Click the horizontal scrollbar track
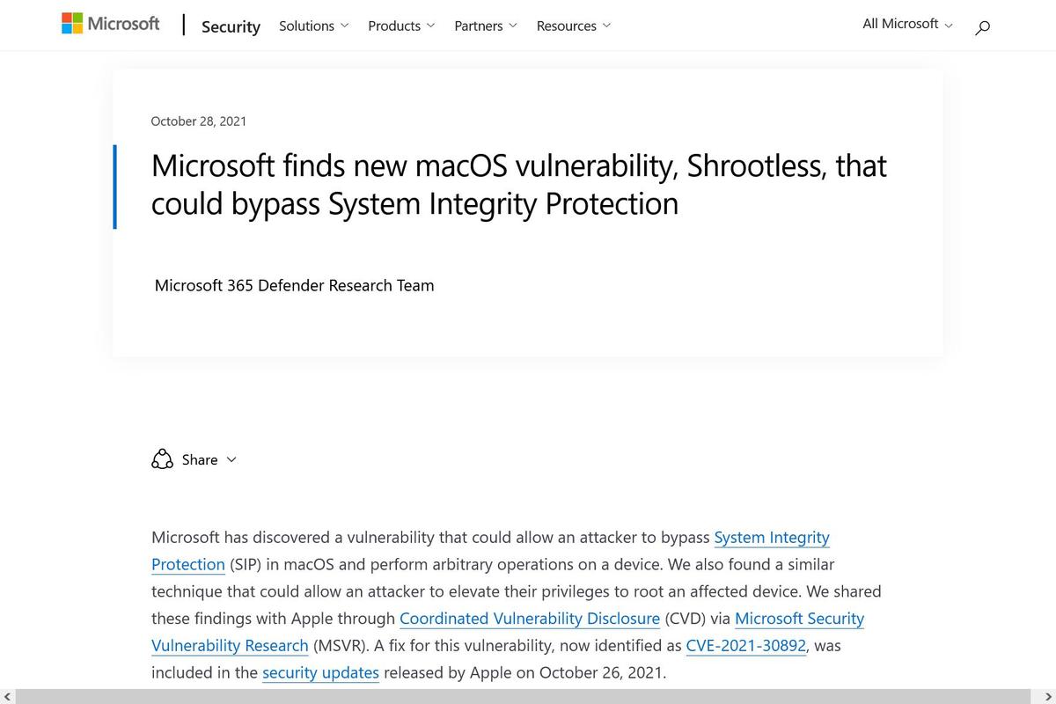This screenshot has height=704, width=1056. (x=528, y=697)
